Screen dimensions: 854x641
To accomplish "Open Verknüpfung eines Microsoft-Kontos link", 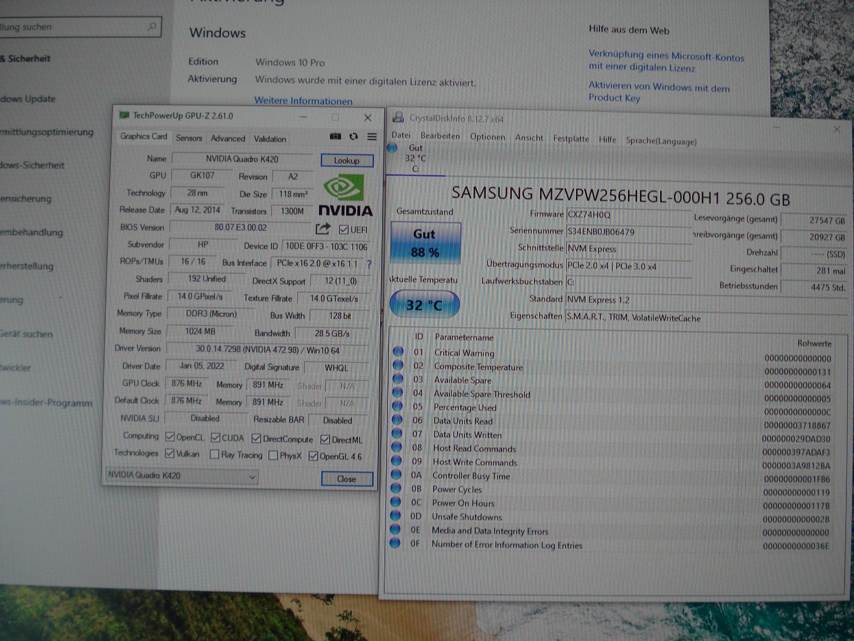I will point(666,62).
